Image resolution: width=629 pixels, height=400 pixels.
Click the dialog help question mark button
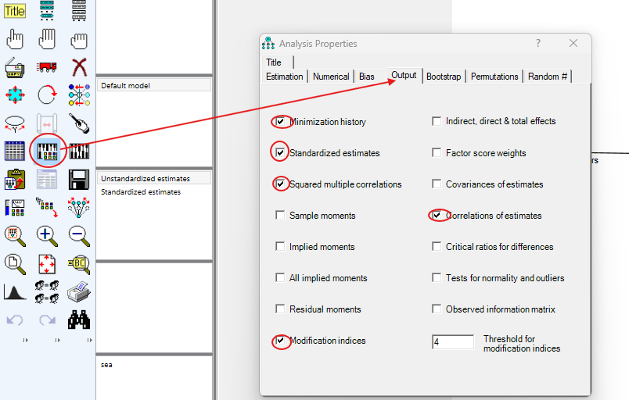coord(538,44)
